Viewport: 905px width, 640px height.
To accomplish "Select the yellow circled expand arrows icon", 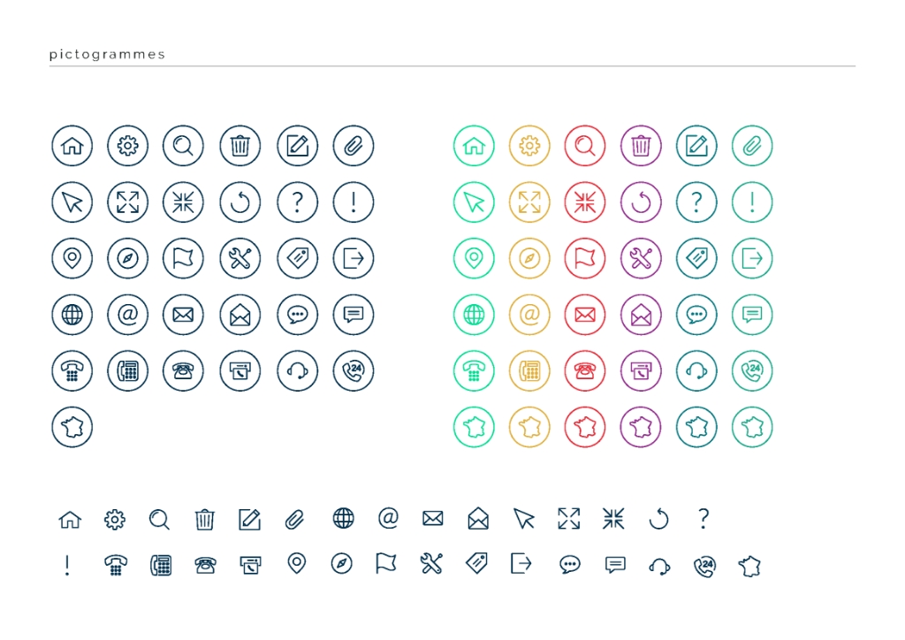I will [529, 202].
